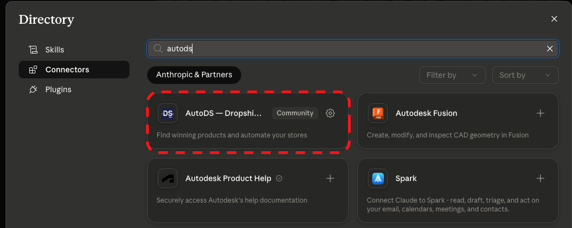Screen dimensions: 572x228
Task: Open the Autodesk Fusion title
Action: (427, 113)
